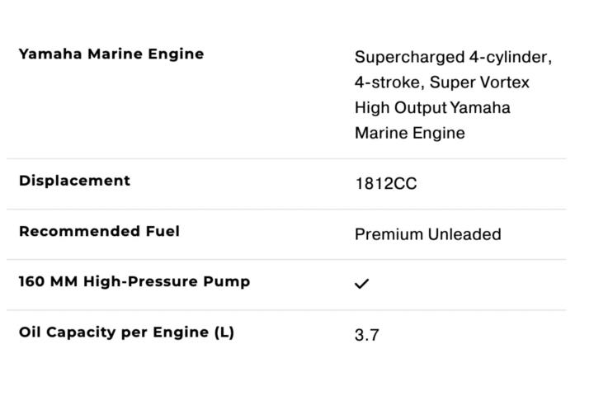Screen dimensions: 594x396
Task: Click the word Supercharged in the engine description
Action: 410,58
